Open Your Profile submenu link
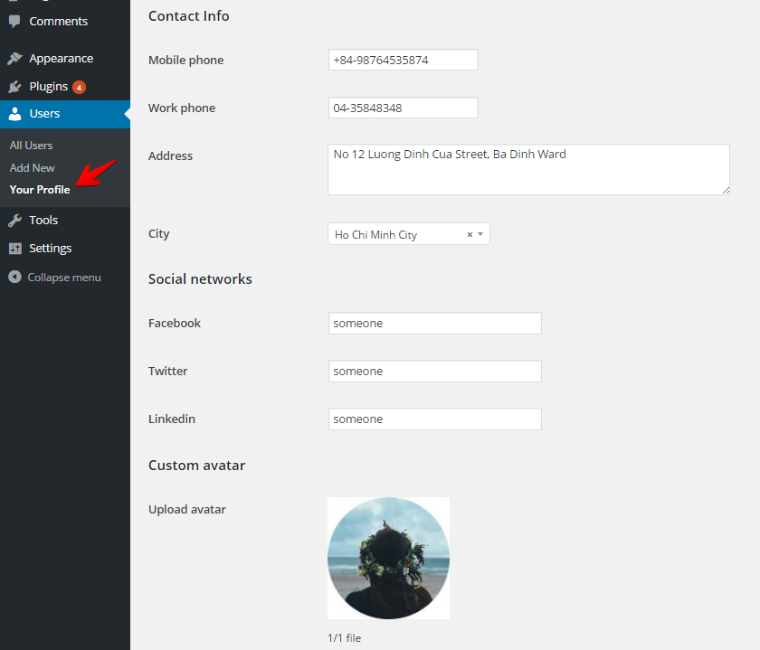The image size is (760, 650). 40,190
